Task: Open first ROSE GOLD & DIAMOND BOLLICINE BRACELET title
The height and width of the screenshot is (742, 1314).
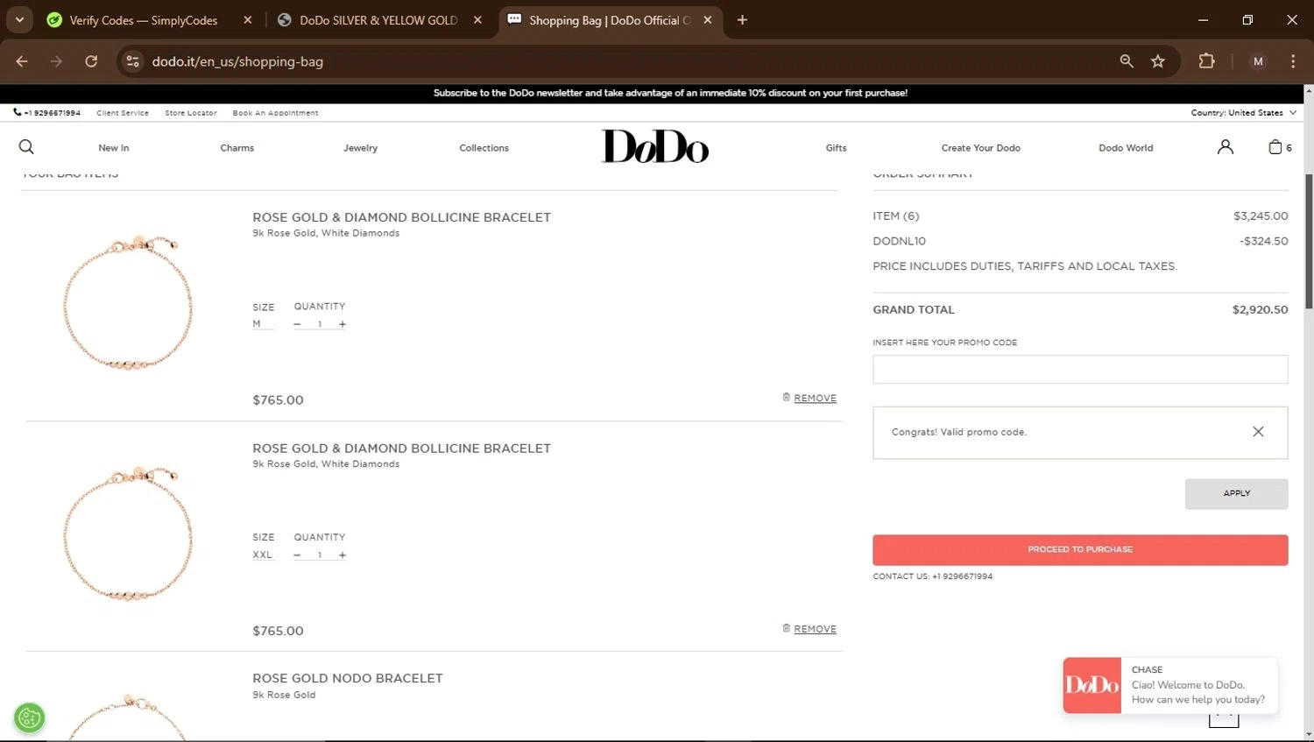Action: [401, 217]
